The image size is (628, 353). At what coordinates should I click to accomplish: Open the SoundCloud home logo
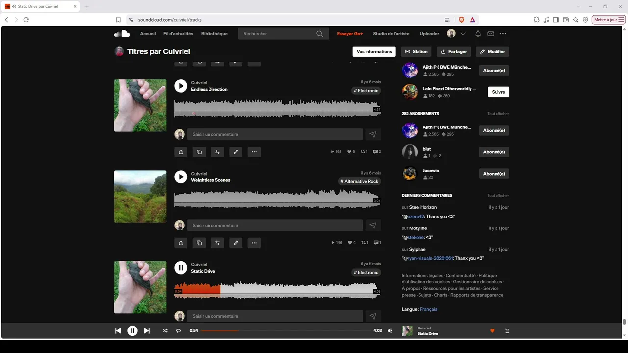click(x=122, y=34)
